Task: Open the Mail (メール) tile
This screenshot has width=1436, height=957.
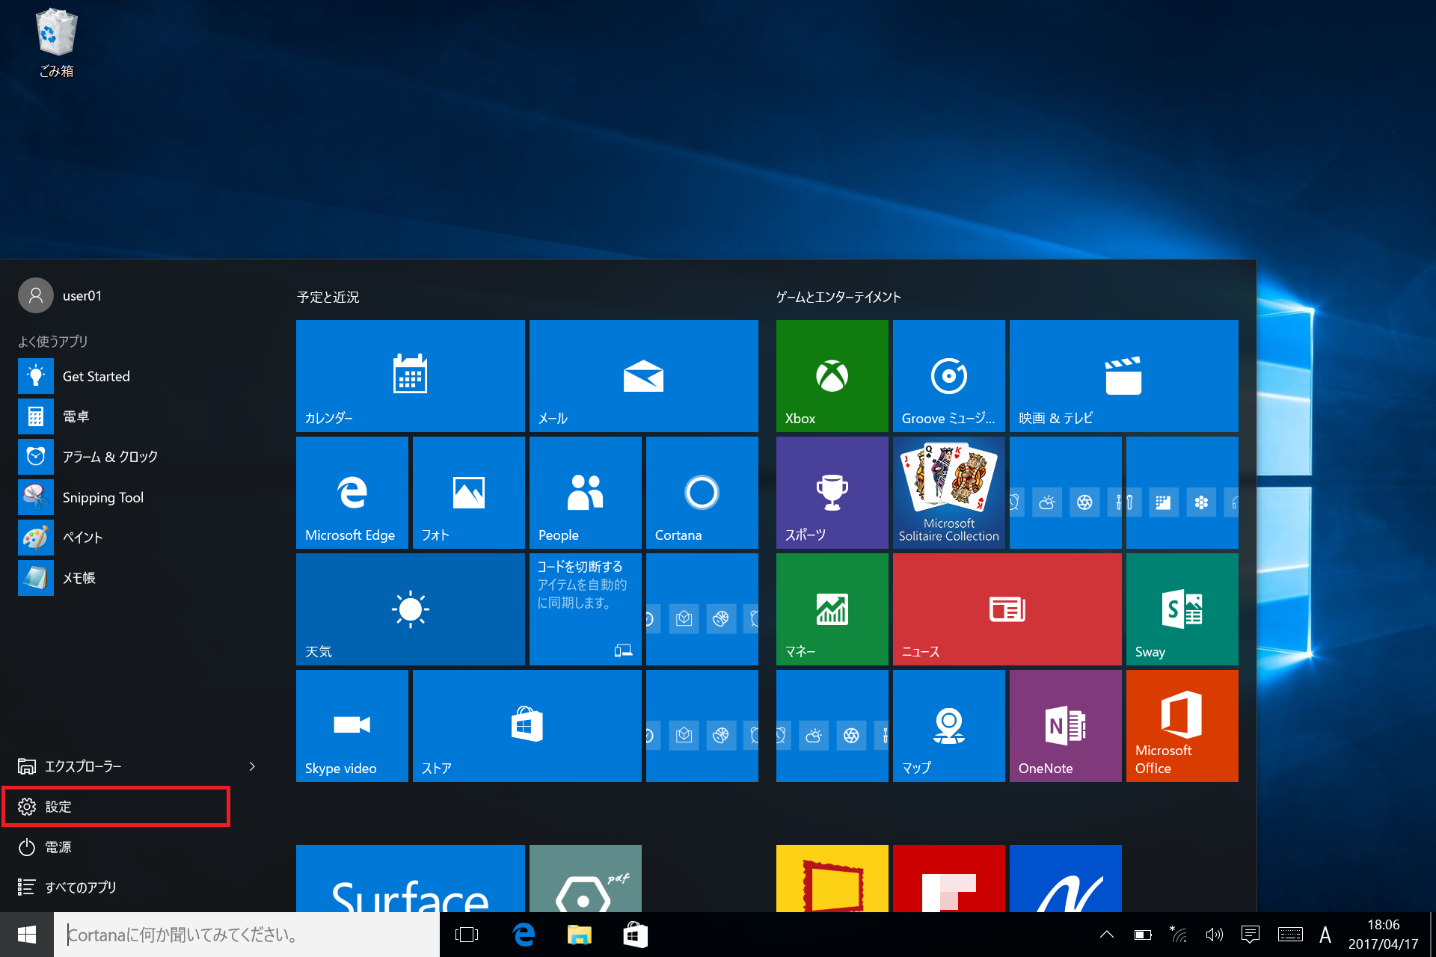Action: click(643, 375)
